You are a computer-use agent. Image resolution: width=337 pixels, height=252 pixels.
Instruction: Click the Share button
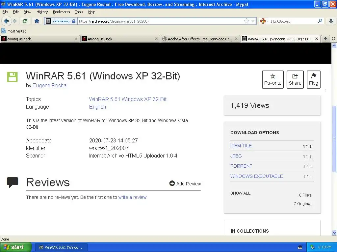pyautogui.click(x=295, y=79)
